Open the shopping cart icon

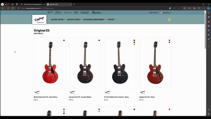coord(169,20)
